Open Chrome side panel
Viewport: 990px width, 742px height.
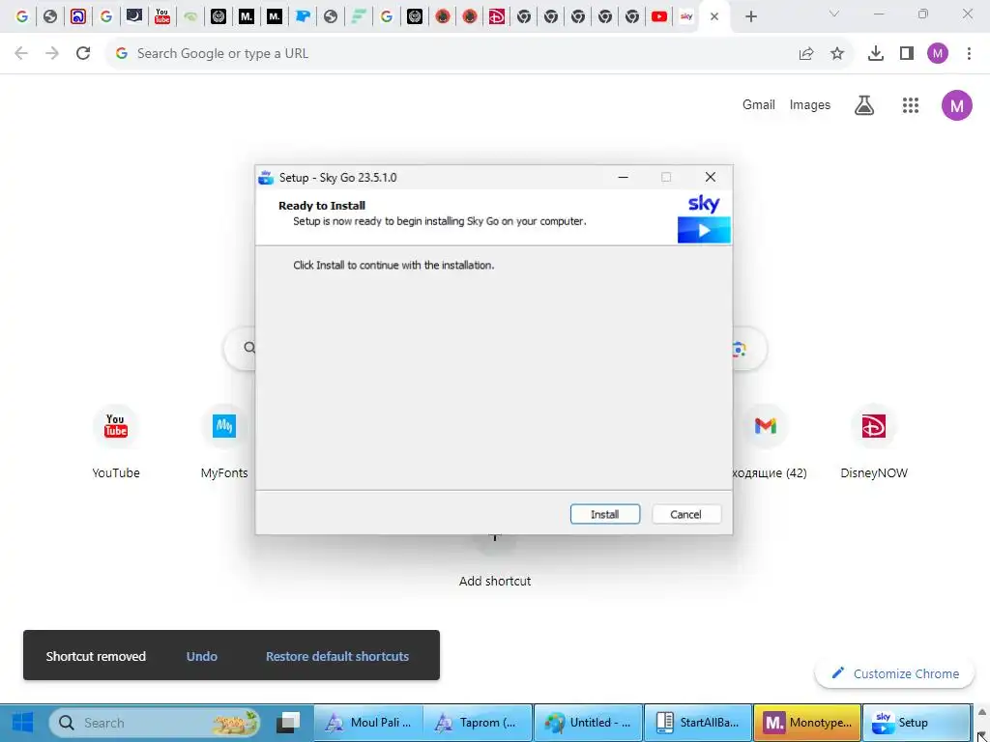(907, 54)
